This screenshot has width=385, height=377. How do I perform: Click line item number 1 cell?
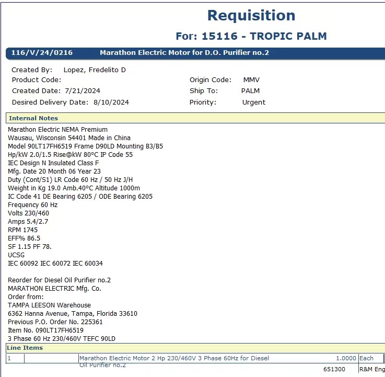(x=15, y=359)
